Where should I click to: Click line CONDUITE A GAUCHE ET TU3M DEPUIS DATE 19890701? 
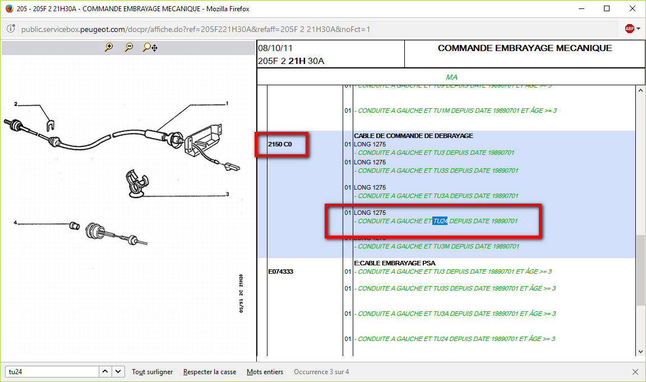coord(437,246)
